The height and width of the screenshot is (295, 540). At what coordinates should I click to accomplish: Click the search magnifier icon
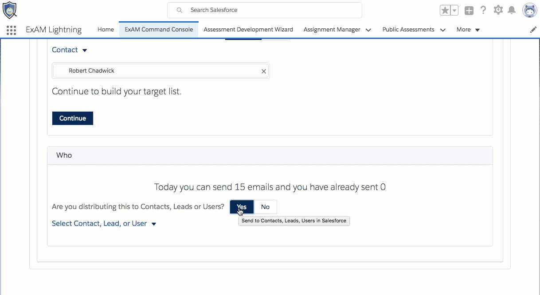[179, 10]
